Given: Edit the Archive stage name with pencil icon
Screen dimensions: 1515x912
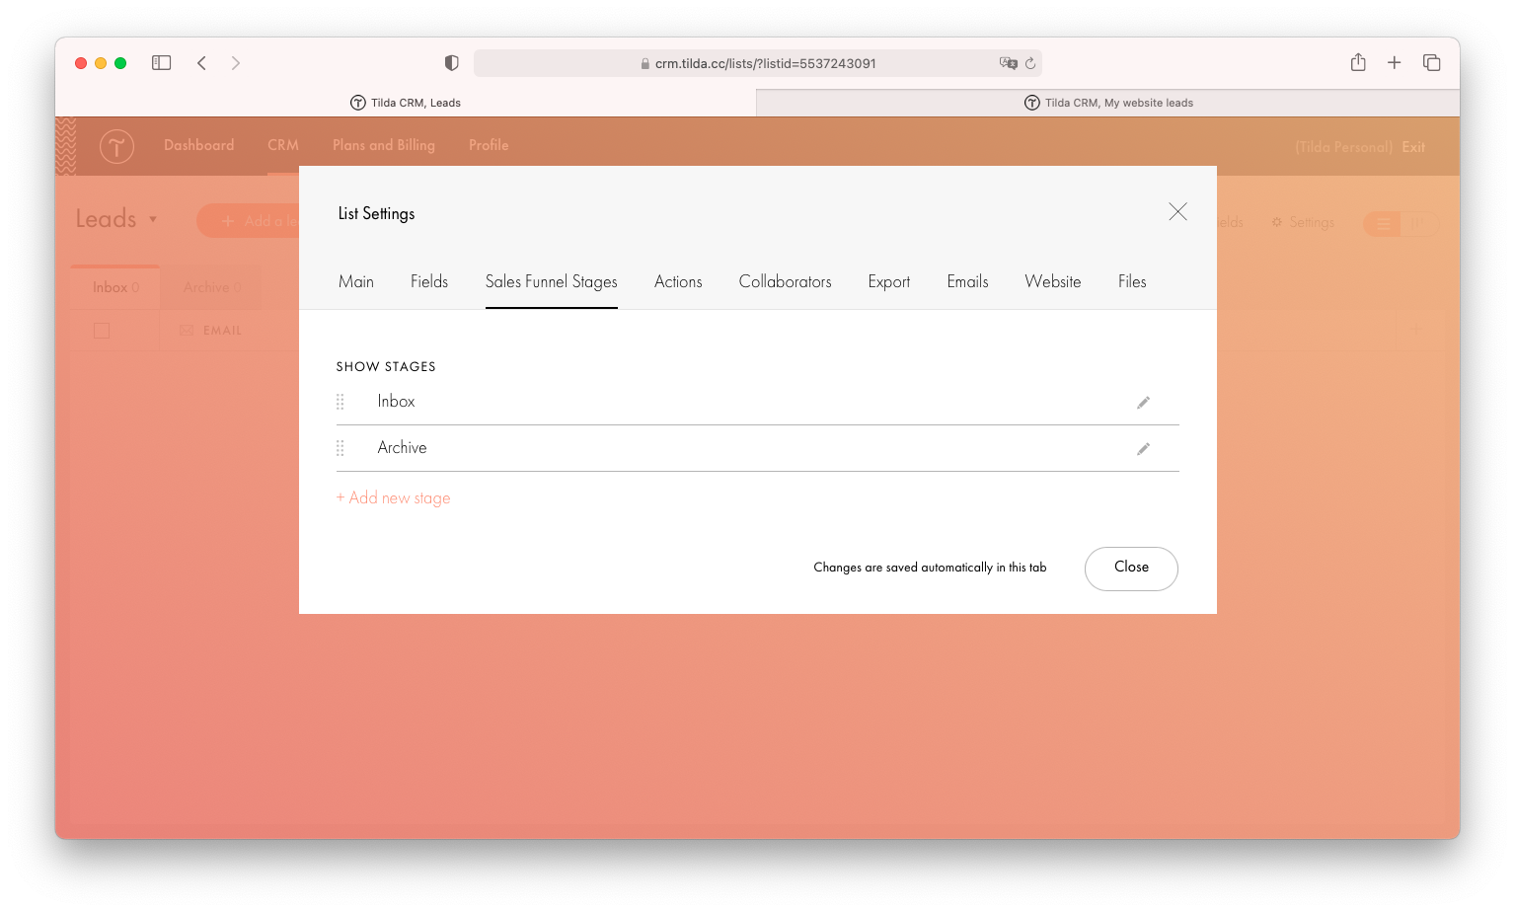Looking at the screenshot, I should pos(1143,448).
